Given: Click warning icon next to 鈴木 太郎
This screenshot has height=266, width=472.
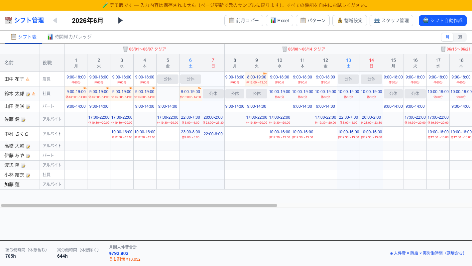Looking at the screenshot, I should pos(34,94).
